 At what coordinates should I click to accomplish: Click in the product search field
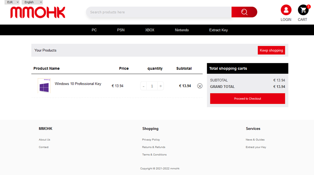pyautogui.click(x=157, y=12)
